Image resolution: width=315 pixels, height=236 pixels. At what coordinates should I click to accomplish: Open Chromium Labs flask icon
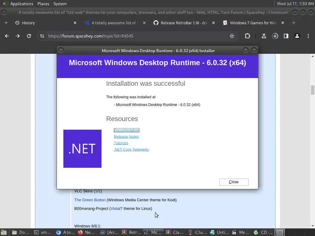264,36
